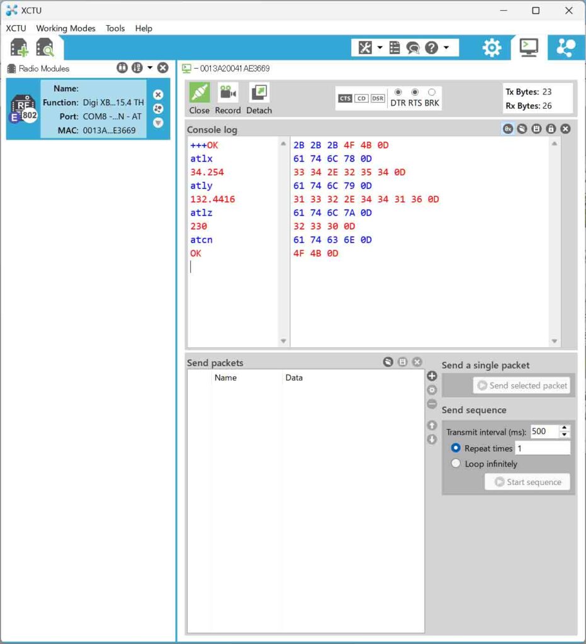Click hex view scrollbar up arrow
The image size is (586, 644).
point(555,144)
